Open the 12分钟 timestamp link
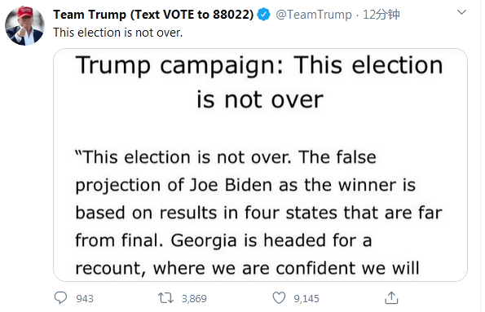Image resolution: width=485 pixels, height=312 pixels. coord(381,15)
